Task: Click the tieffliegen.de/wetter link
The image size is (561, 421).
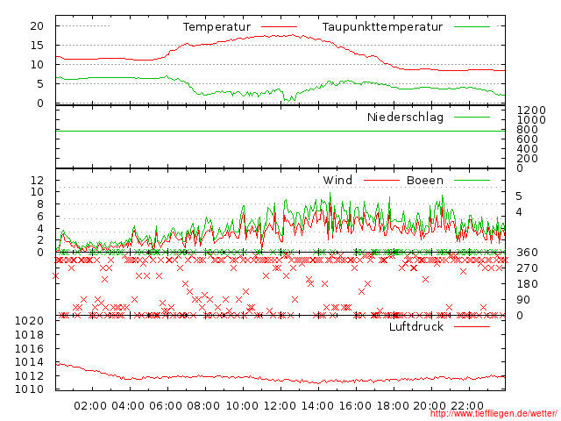Action: (494, 414)
